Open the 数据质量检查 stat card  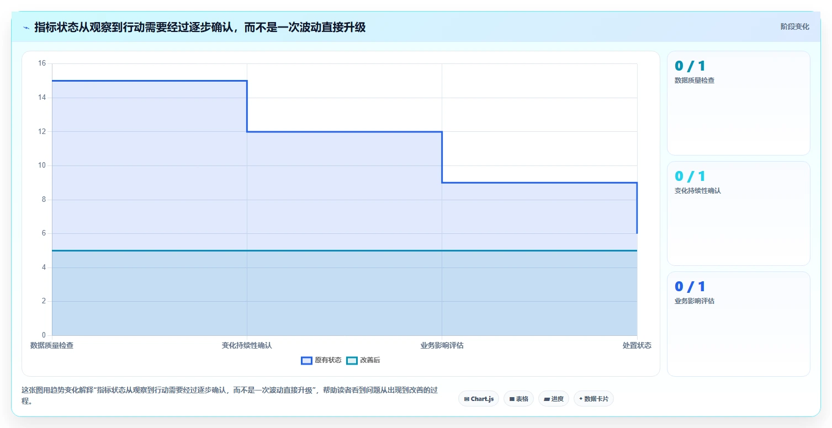pyautogui.click(x=739, y=103)
